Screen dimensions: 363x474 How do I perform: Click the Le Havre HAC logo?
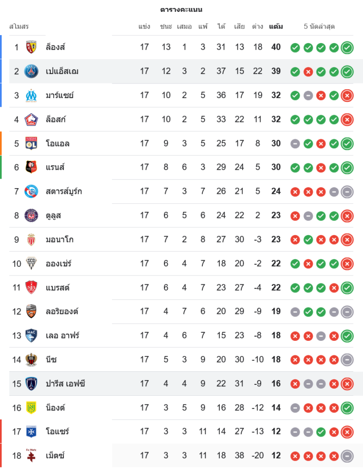(31, 336)
